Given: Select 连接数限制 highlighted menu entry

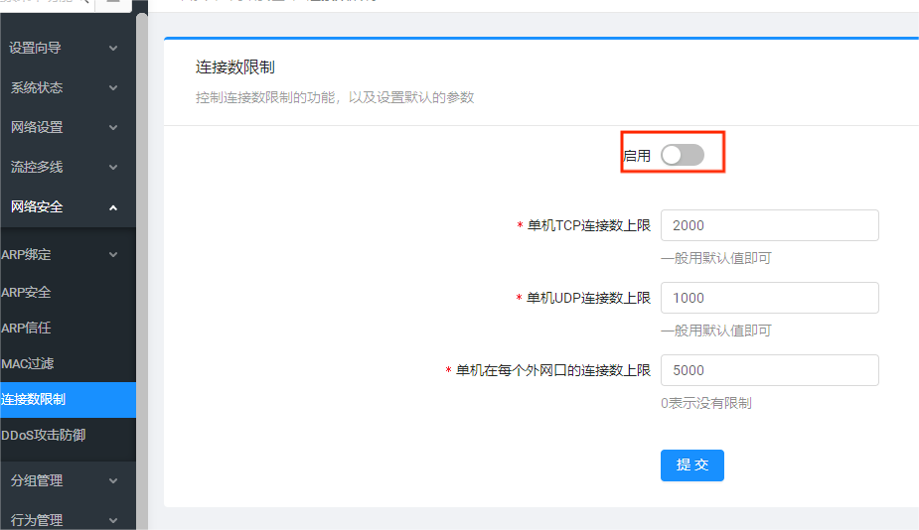Looking at the screenshot, I should pos(34,399).
